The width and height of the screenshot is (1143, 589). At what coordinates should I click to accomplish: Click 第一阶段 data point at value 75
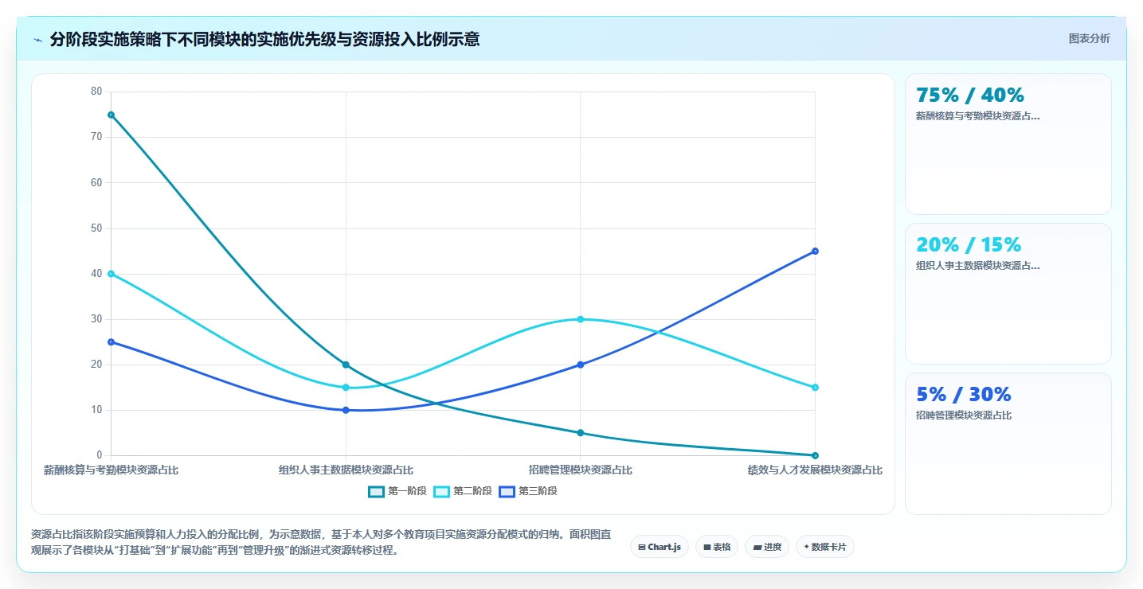coord(112,115)
